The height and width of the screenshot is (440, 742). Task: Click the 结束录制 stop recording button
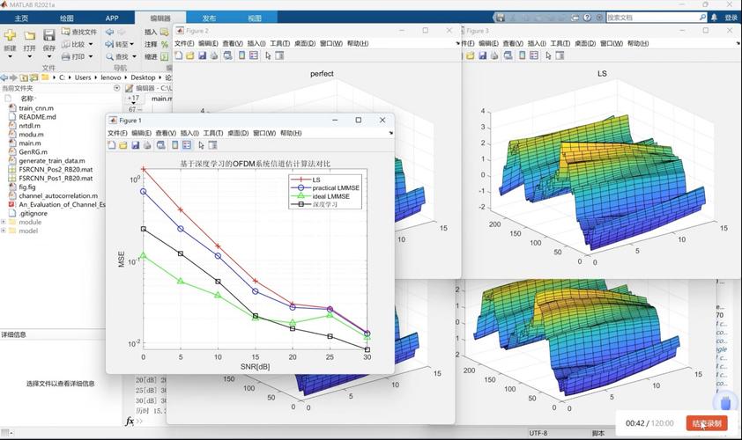click(707, 423)
